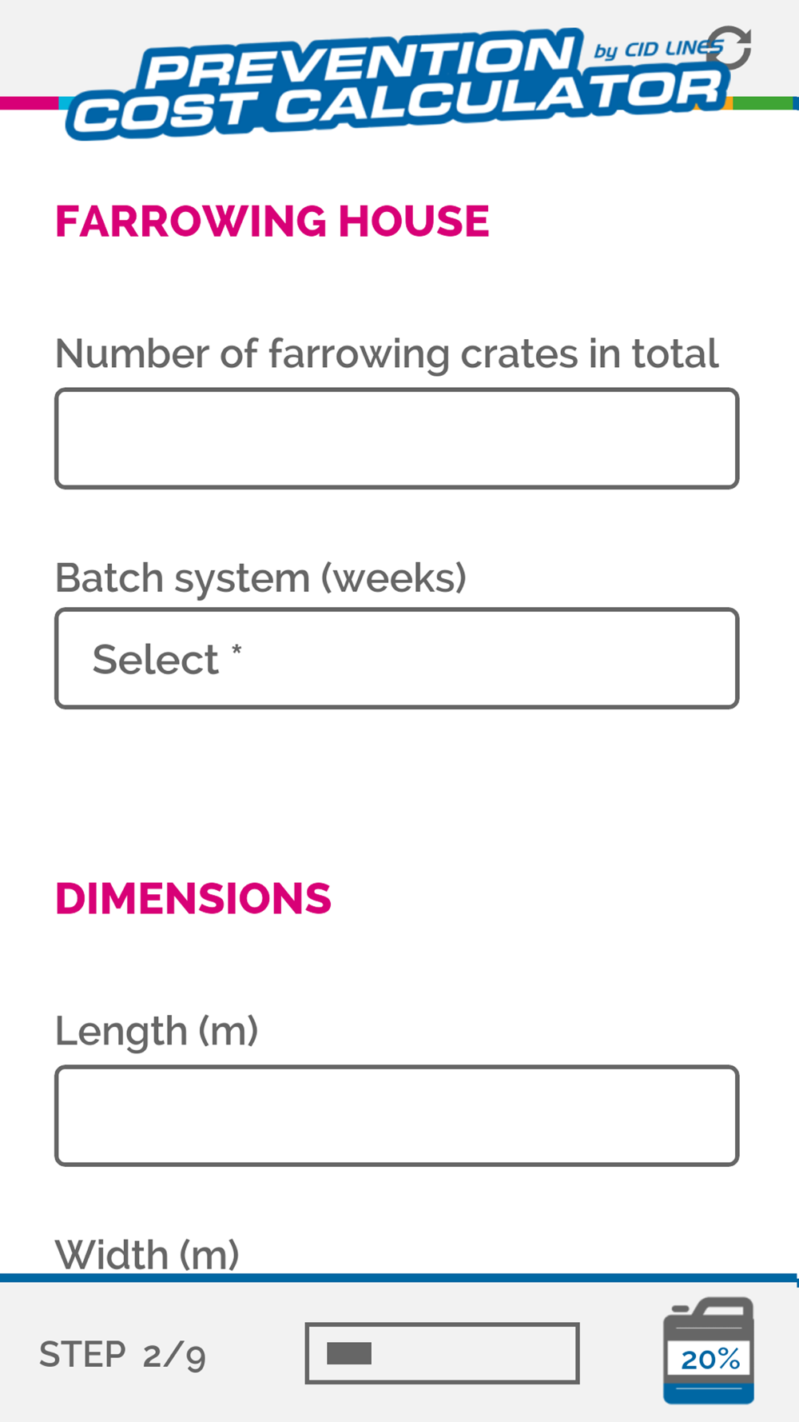799x1422 pixels.
Task: Open the Batch system Select dropdown
Action: (x=397, y=658)
